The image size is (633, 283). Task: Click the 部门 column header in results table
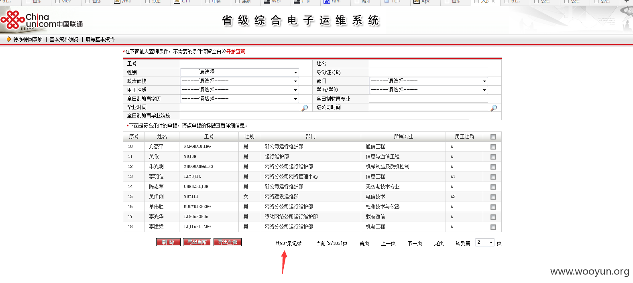[311, 137]
